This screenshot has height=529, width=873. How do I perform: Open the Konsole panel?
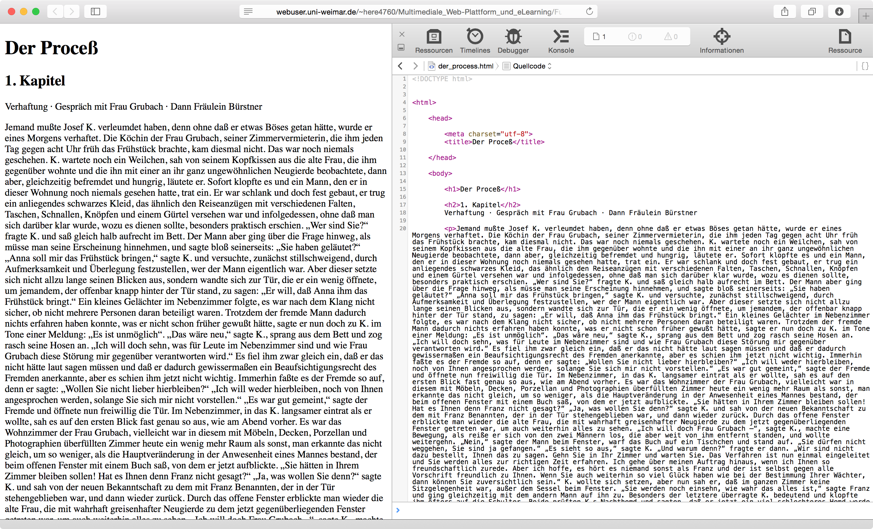561,42
